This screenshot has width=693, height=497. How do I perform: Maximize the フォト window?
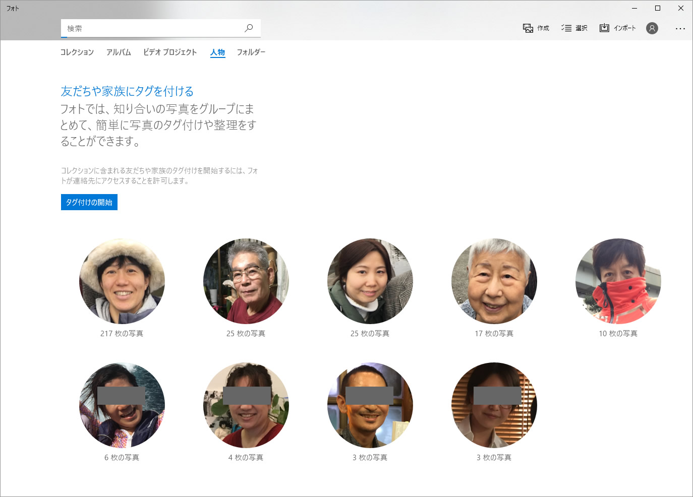pos(658,8)
